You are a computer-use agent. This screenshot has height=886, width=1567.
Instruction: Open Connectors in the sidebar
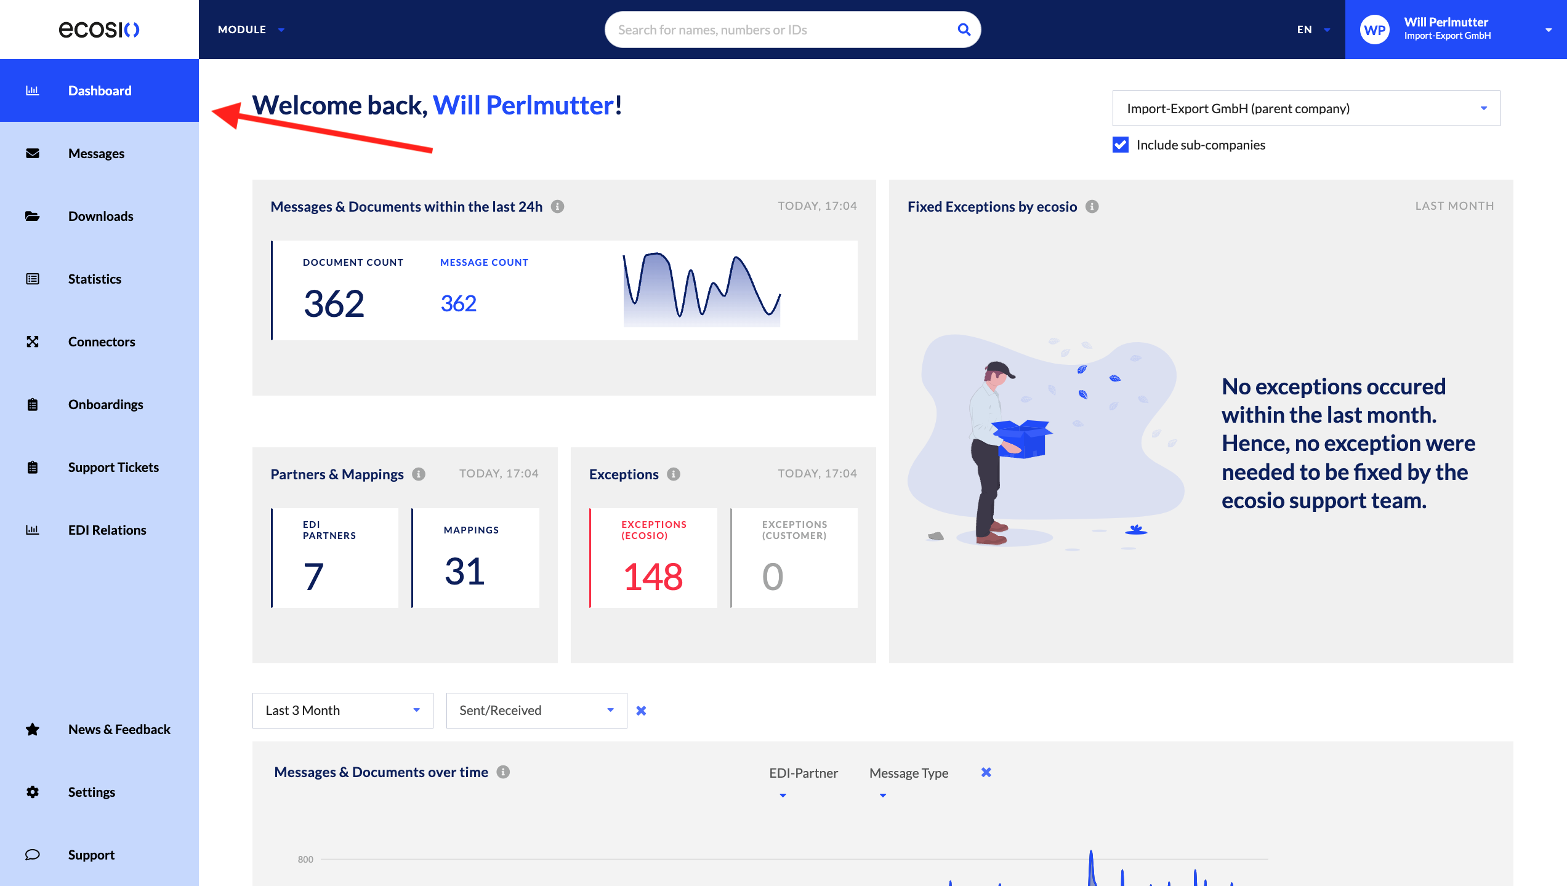point(99,341)
